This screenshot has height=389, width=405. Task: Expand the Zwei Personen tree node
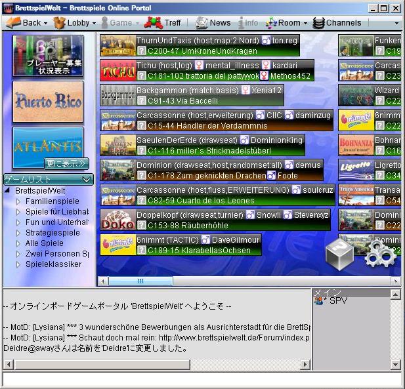[18, 254]
